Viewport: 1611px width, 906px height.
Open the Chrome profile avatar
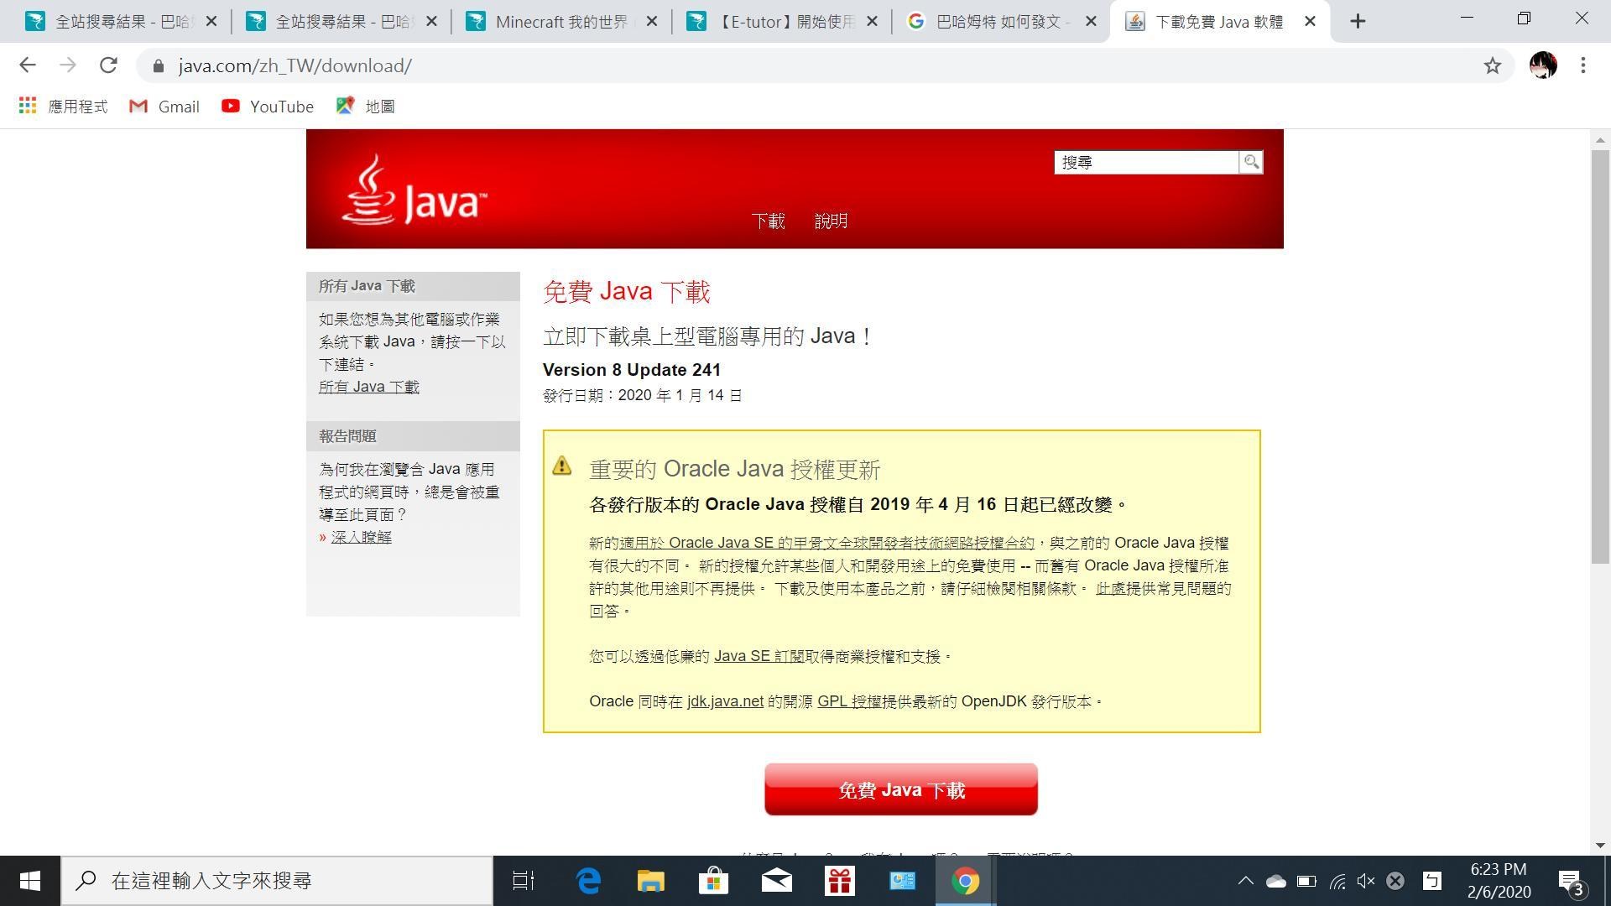1542,65
